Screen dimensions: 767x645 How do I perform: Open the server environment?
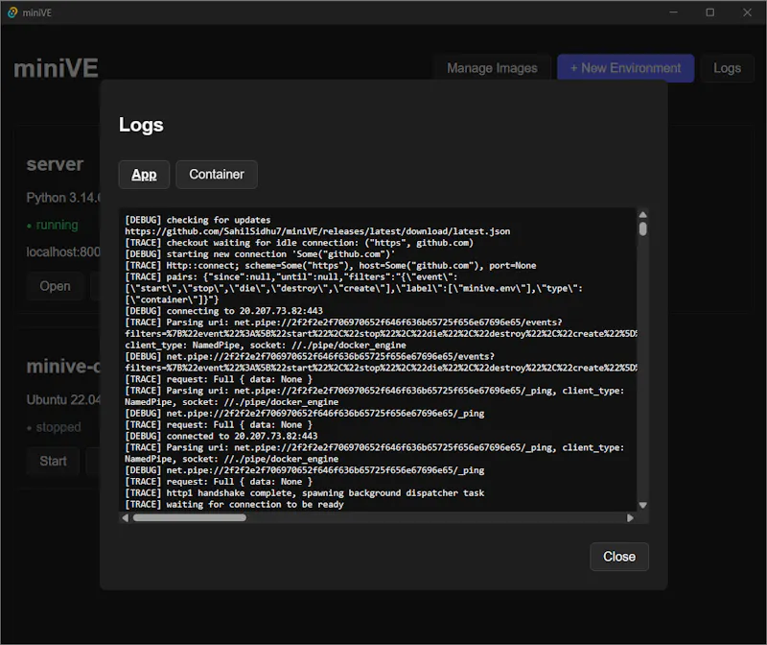pyautogui.click(x=55, y=286)
